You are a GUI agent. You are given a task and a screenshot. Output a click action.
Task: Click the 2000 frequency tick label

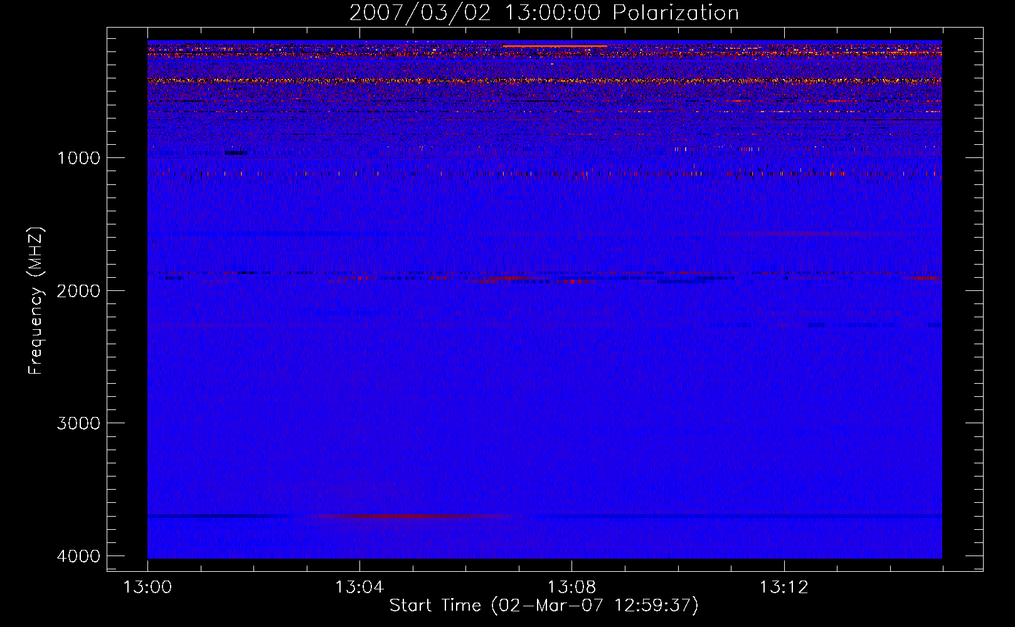(78, 291)
